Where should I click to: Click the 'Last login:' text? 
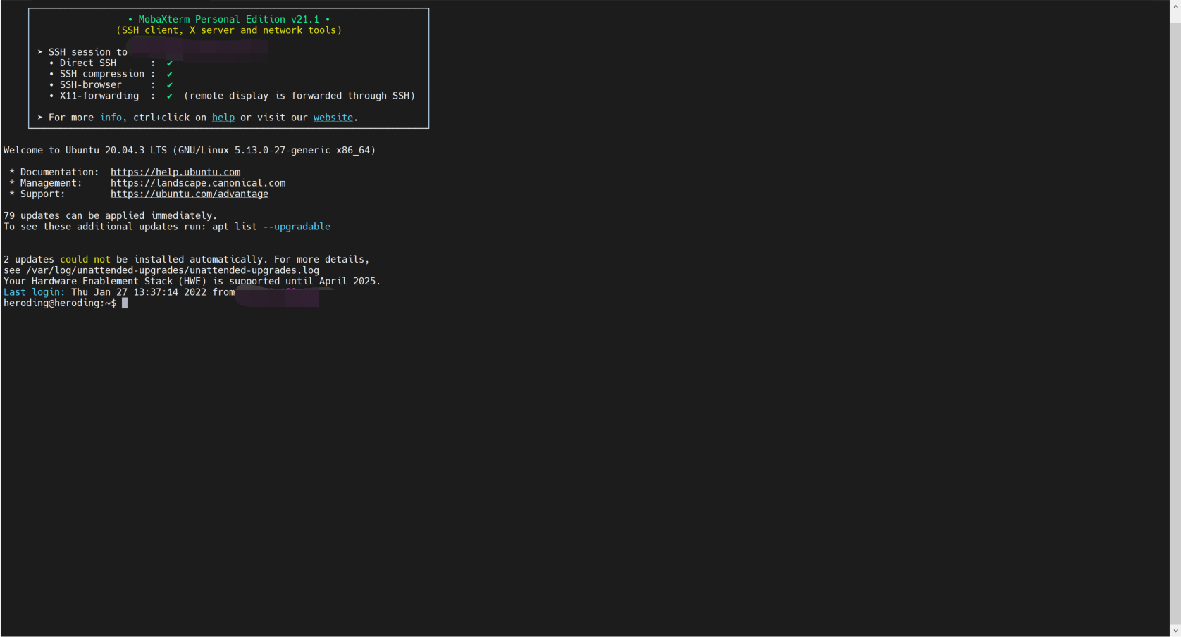pos(34,292)
